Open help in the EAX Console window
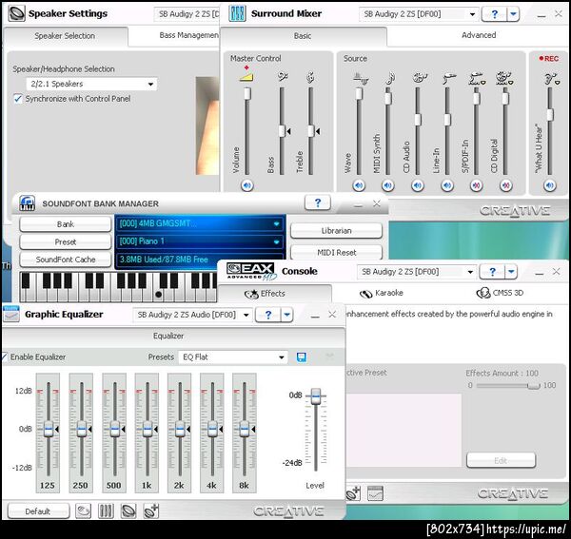Viewport: 571px width, 539px height. (492, 272)
